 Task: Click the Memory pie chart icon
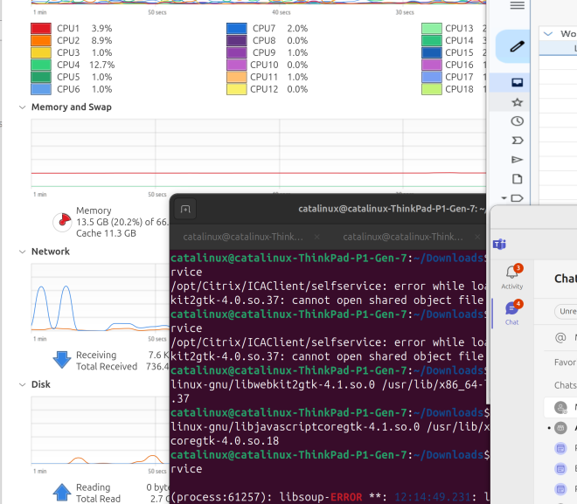pyautogui.click(x=62, y=222)
